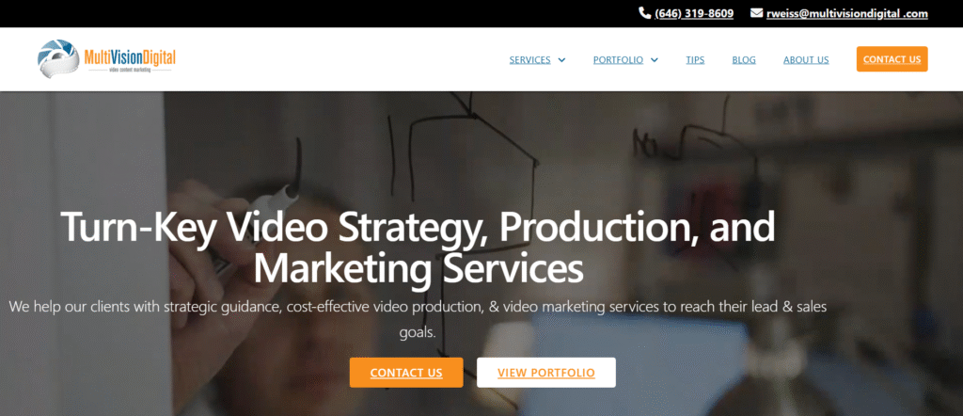Open the Services menu item
Screen dimensions: 963x416
(530, 59)
